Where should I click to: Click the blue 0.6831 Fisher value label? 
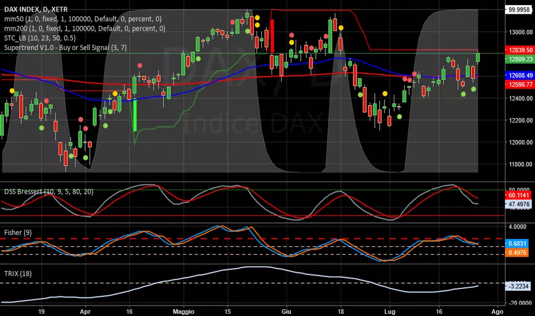[x=517, y=244]
